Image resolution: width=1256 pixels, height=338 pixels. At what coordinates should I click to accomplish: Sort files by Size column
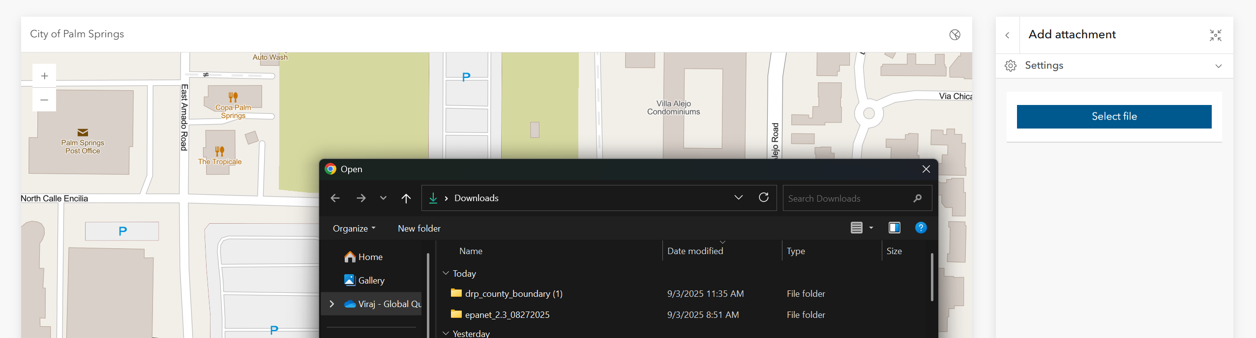coord(894,251)
